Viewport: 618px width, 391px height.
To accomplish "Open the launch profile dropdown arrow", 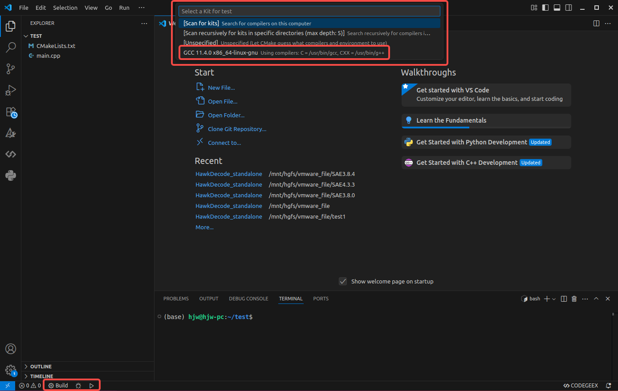I will [554, 299].
